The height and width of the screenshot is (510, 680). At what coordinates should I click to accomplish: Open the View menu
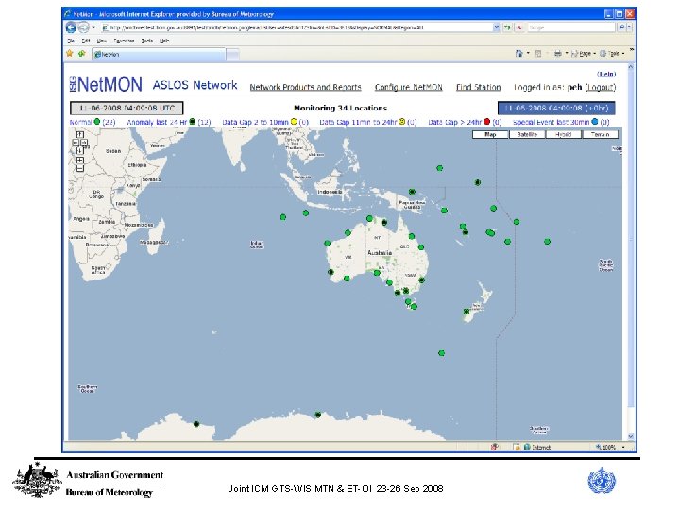(102, 41)
